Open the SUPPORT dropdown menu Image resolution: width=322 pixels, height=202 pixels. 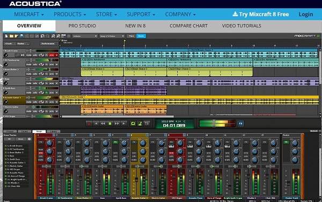[x=141, y=14]
